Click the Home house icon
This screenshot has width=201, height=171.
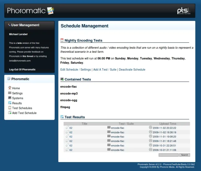[x=10, y=88]
